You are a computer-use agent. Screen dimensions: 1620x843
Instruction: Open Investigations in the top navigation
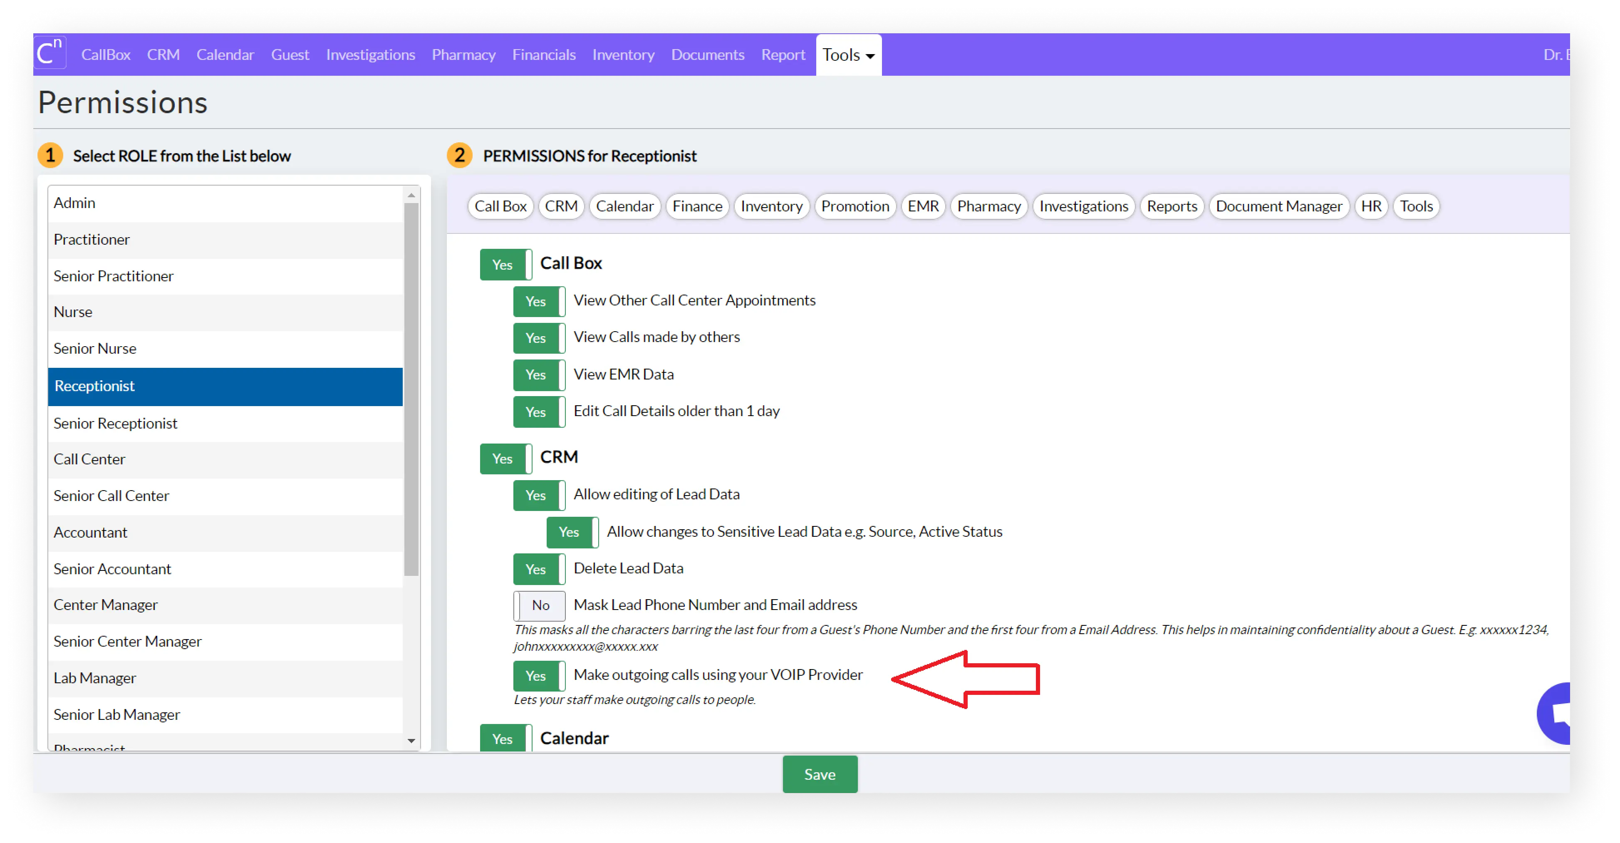click(x=370, y=55)
